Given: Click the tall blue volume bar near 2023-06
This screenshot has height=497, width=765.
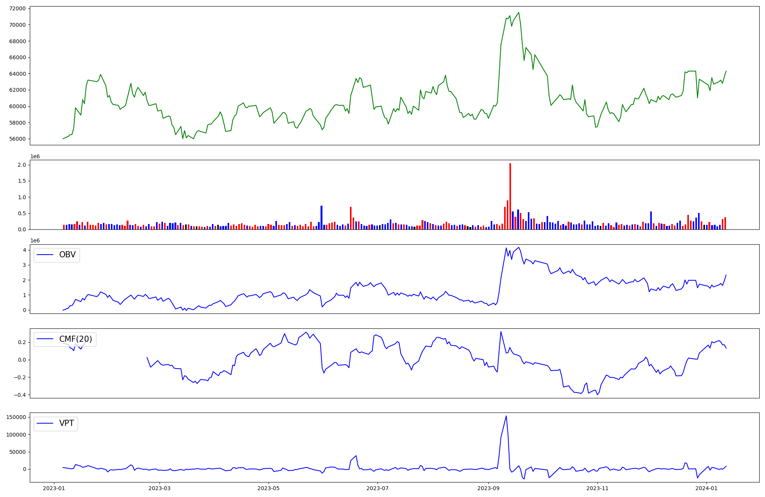Looking at the screenshot, I should (x=321, y=217).
